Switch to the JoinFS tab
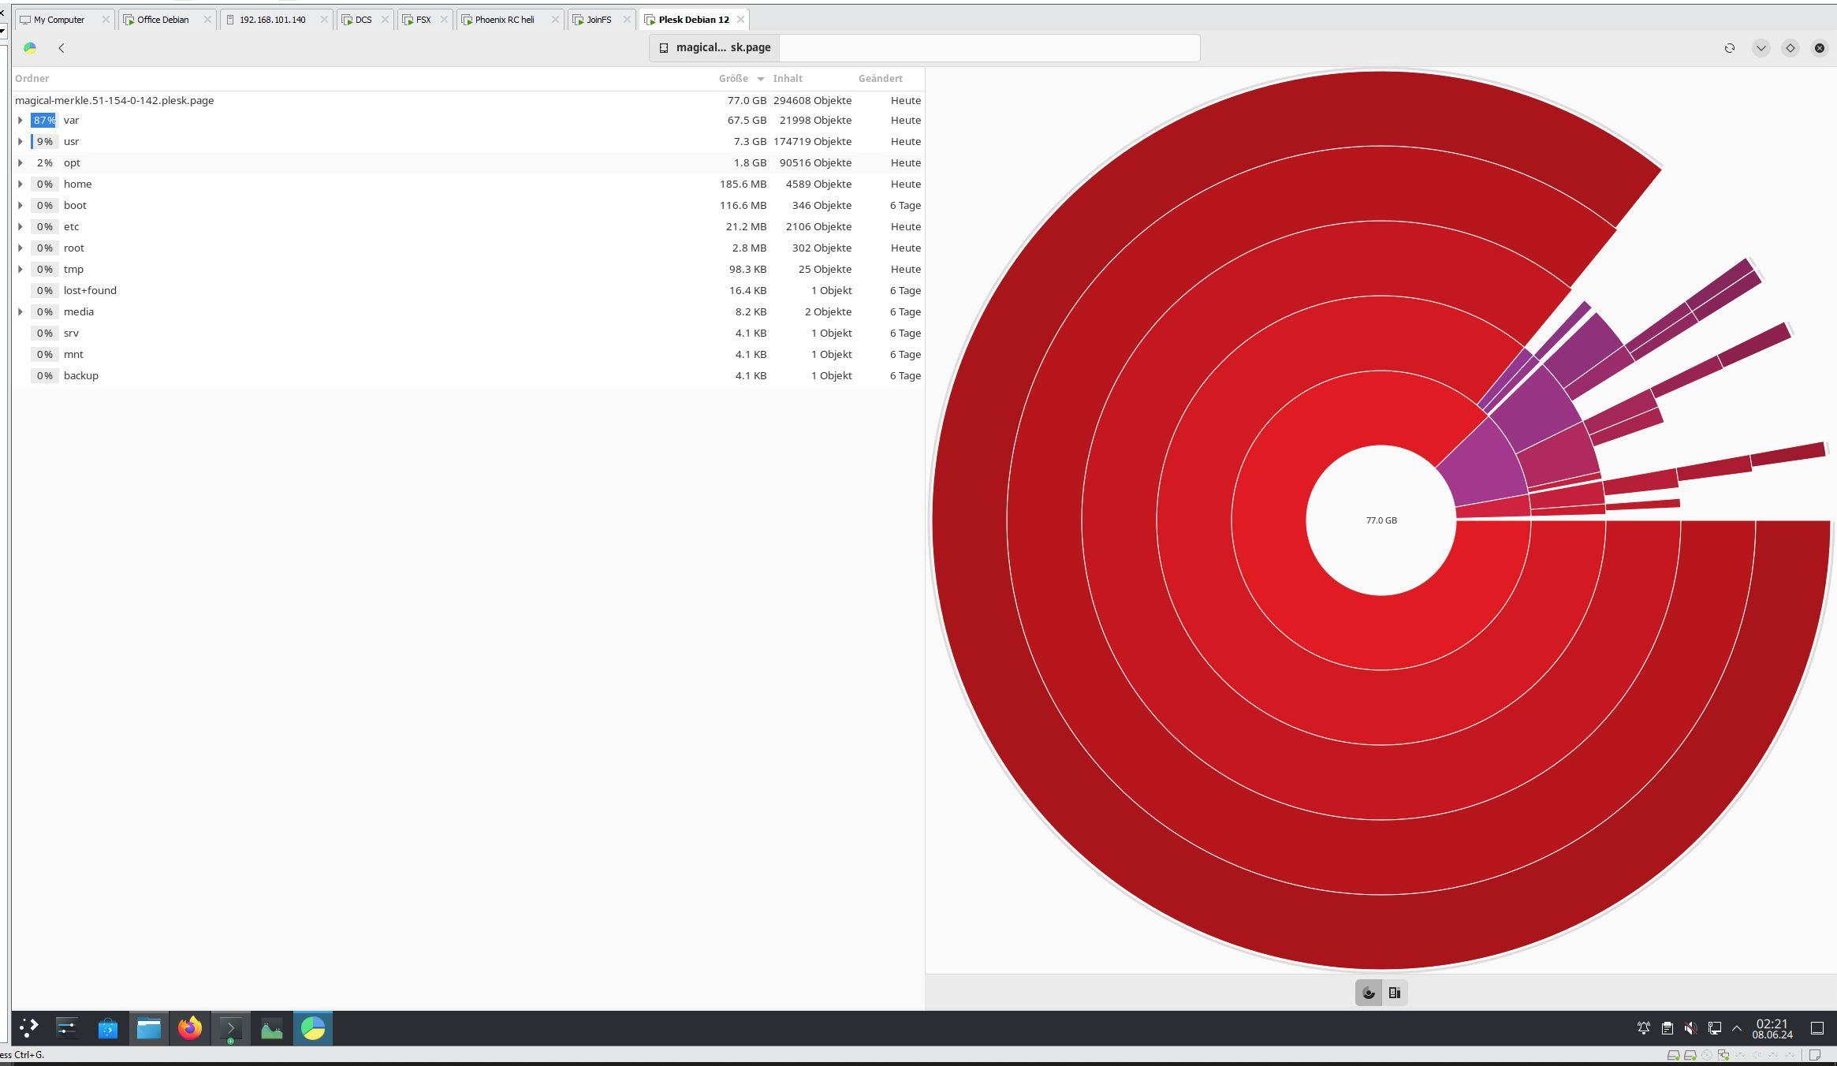 [x=602, y=20]
